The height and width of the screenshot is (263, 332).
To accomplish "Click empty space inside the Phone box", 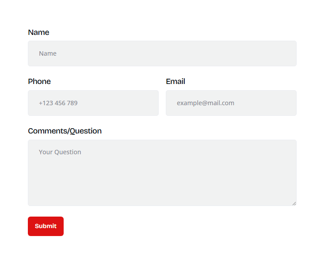I will click(x=124, y=103).
